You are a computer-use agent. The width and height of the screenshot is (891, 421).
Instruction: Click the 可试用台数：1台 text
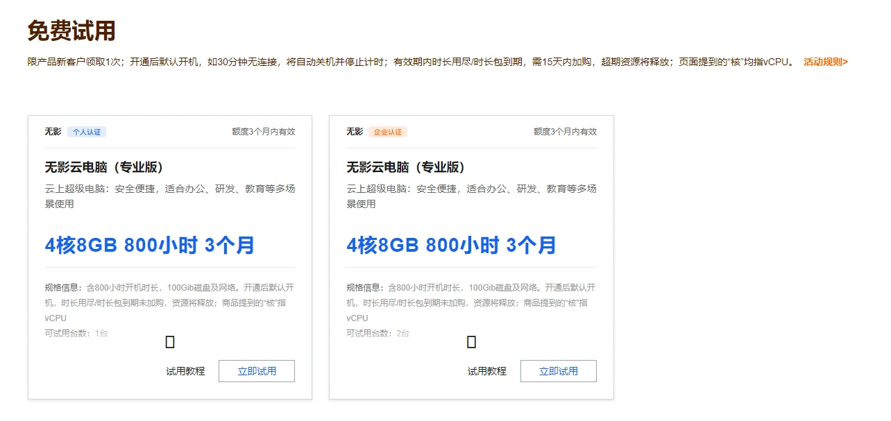[x=76, y=334]
